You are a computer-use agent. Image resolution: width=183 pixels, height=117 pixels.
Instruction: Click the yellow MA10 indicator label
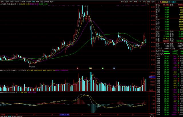[x=25, y=4]
